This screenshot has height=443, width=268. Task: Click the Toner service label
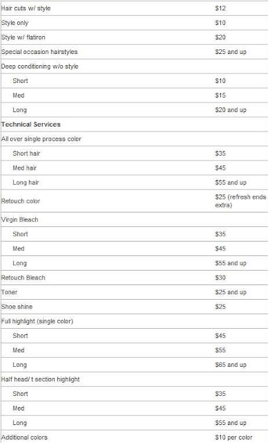pos(9,292)
